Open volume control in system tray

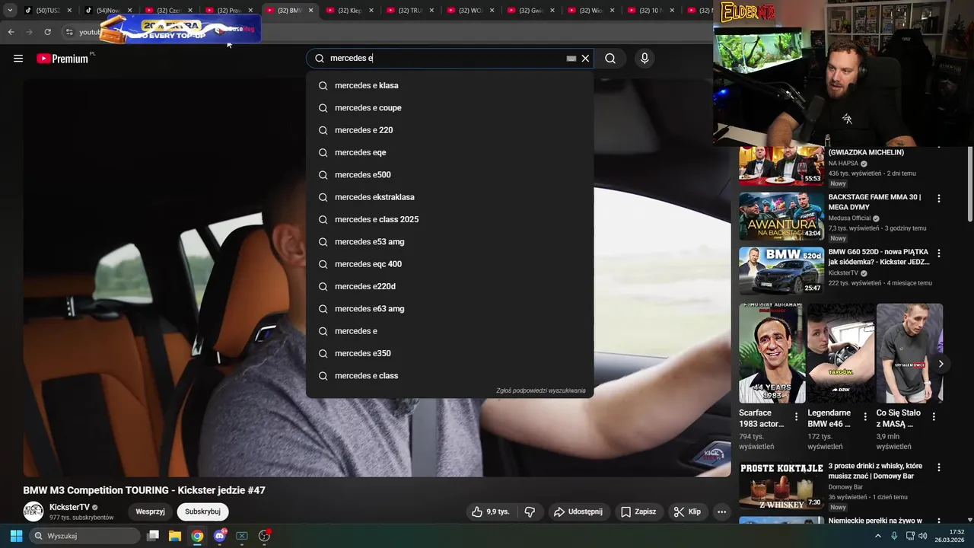[922, 536]
